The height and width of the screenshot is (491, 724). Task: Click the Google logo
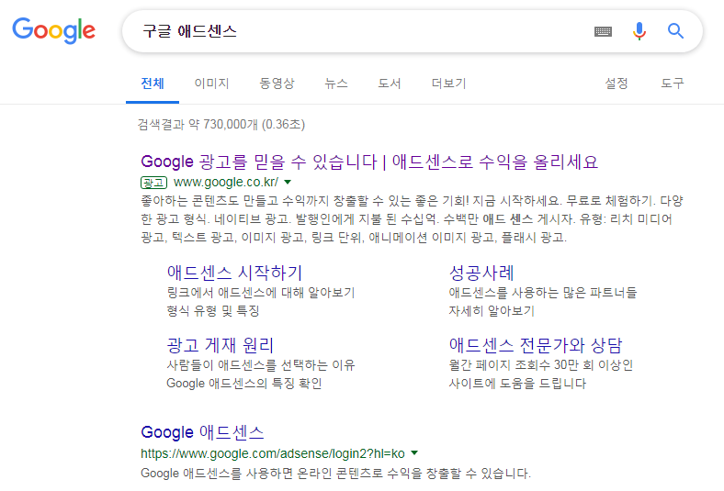tap(53, 30)
